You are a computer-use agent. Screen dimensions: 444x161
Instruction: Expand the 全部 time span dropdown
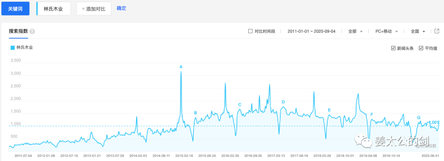[355, 31]
